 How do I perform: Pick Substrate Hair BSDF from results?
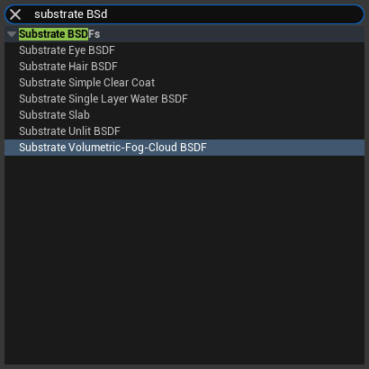(x=184, y=67)
